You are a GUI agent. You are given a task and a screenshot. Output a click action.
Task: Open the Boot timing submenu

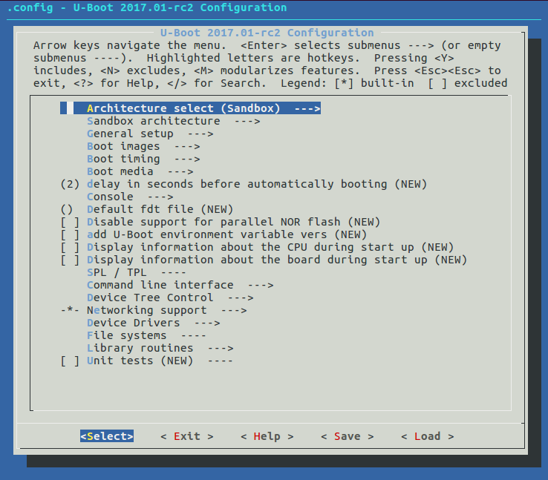click(143, 159)
